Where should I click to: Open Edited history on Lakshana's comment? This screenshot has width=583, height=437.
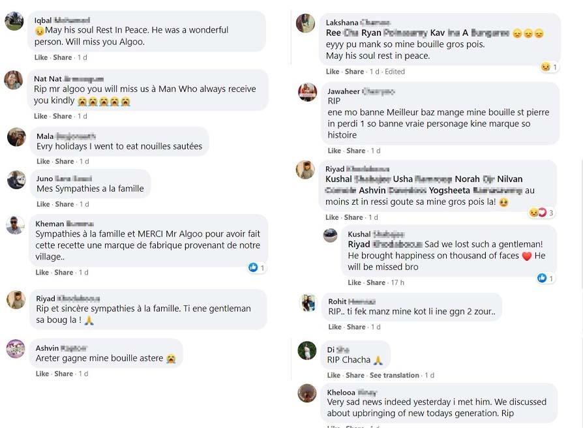pos(395,71)
